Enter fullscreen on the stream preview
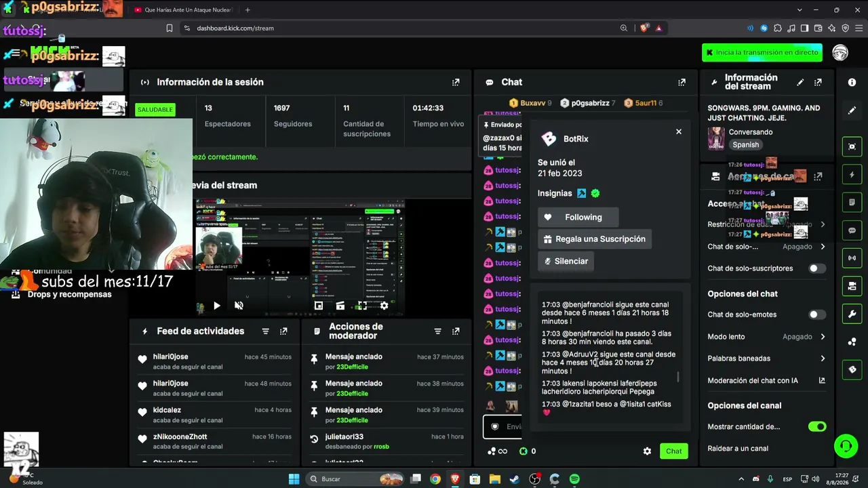The width and height of the screenshot is (868, 488). pyautogui.click(x=362, y=306)
